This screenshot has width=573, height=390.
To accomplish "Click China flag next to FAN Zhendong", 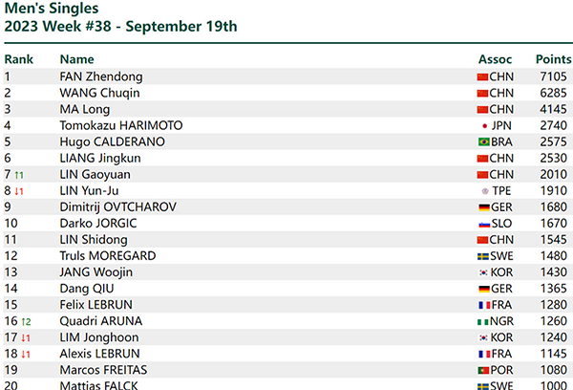I will (x=482, y=76).
